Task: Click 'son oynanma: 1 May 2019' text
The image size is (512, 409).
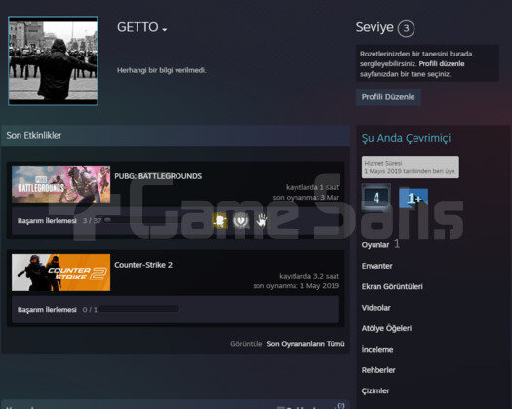Action: [x=296, y=286]
